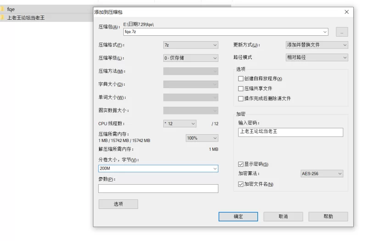
Task: Open the 压缩等级 dropdown
Action: point(191,58)
